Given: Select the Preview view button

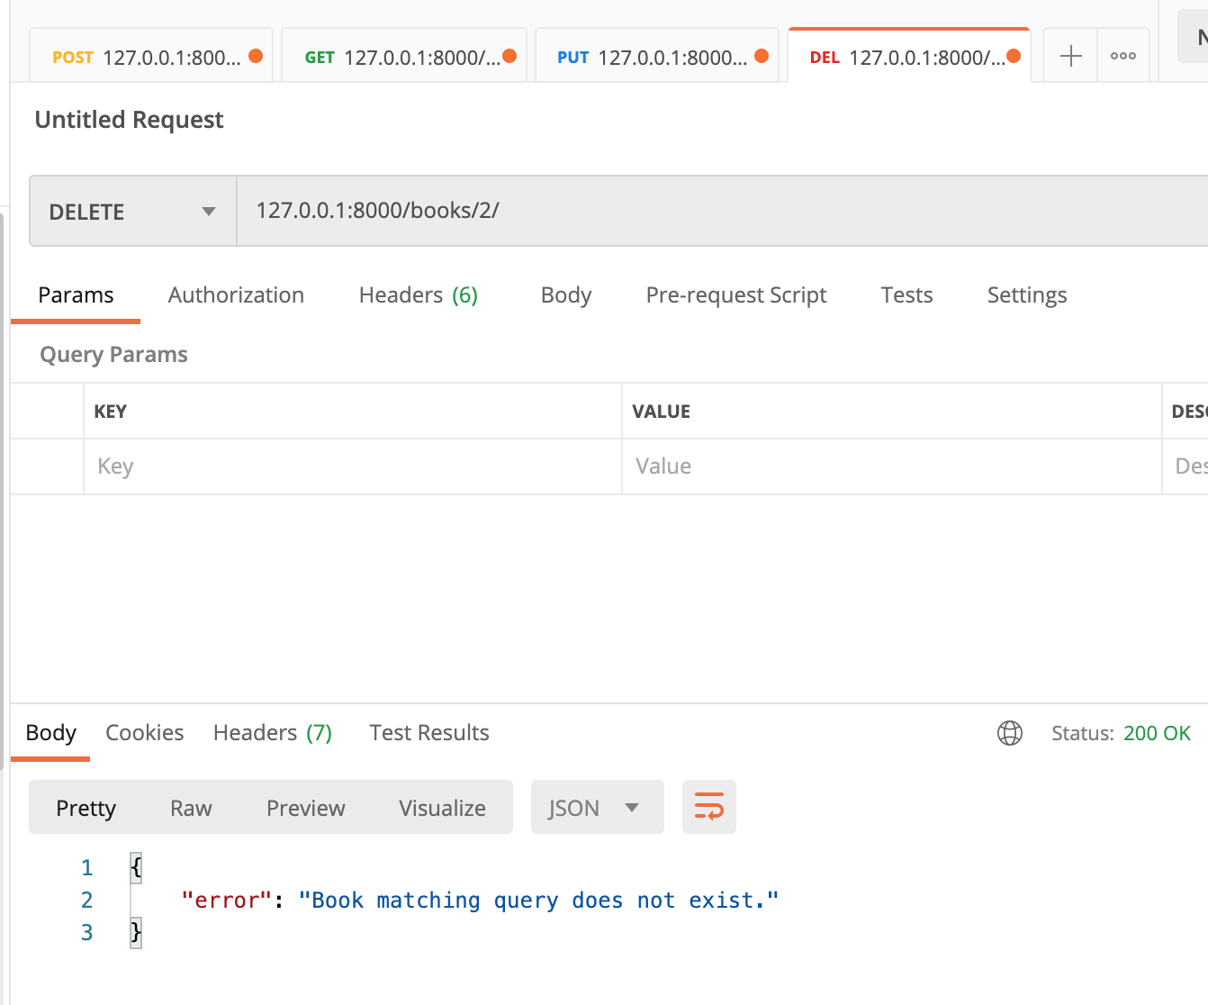Looking at the screenshot, I should pos(306,808).
